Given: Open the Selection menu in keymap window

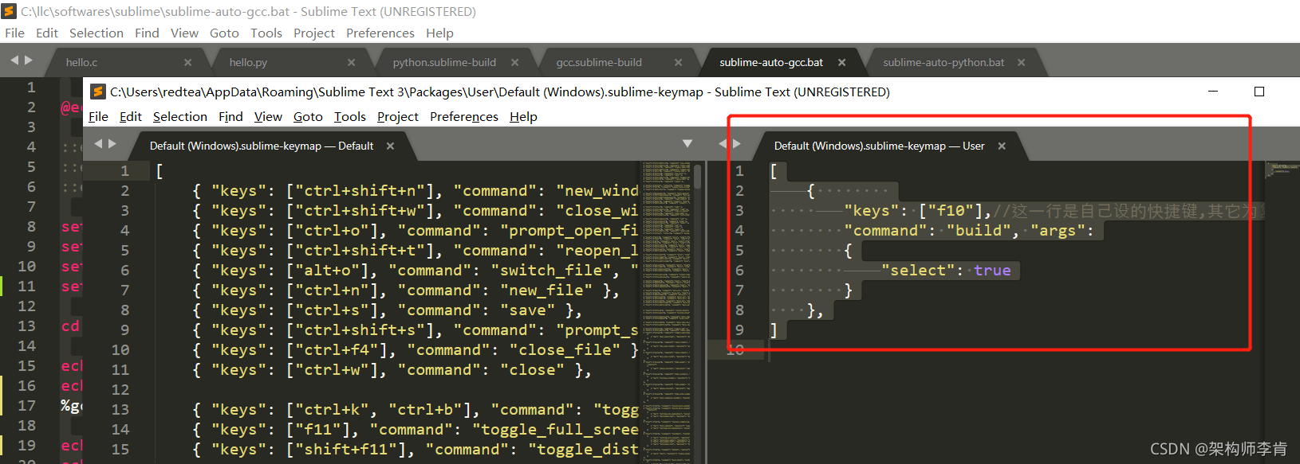Looking at the screenshot, I should [179, 117].
